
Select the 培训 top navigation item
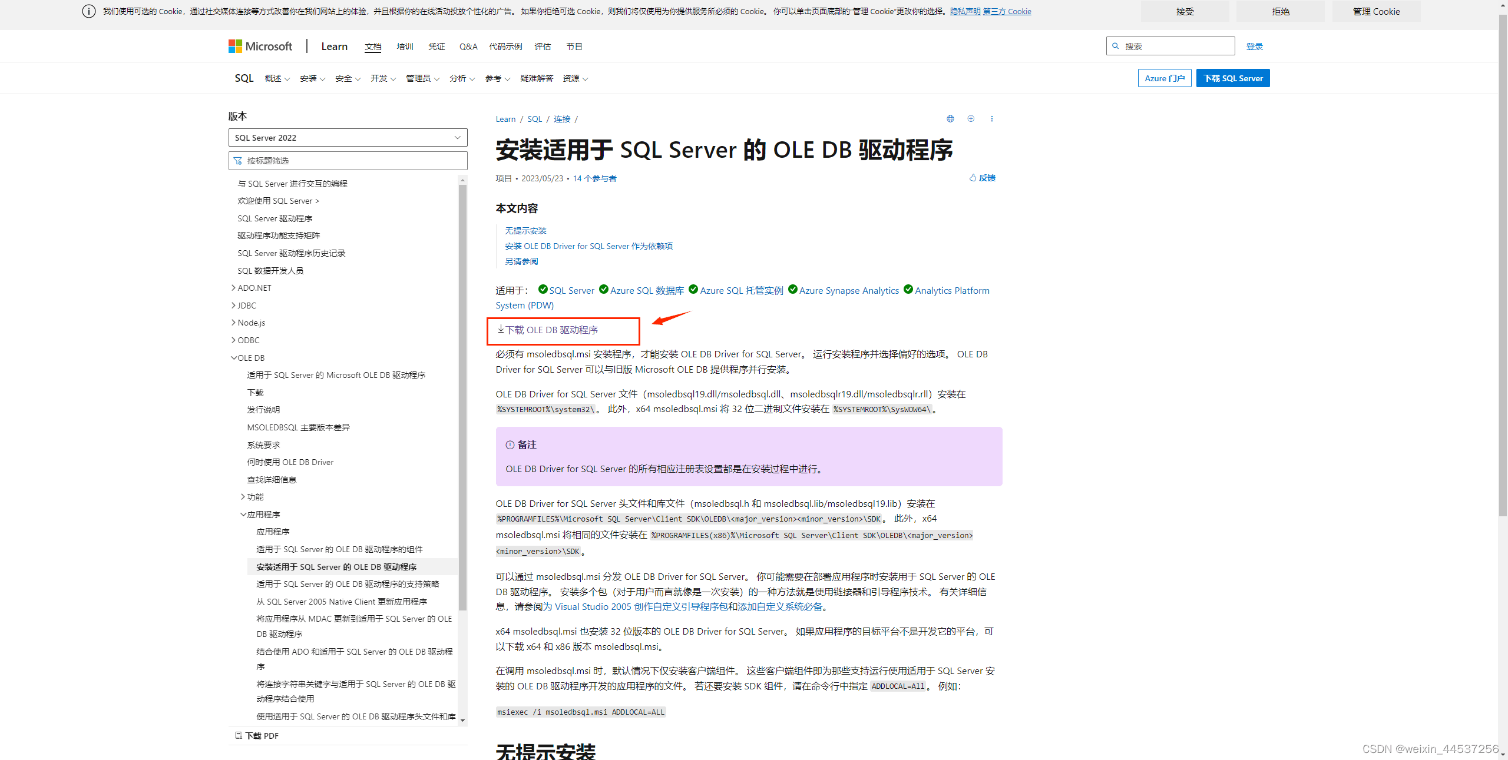coord(405,47)
